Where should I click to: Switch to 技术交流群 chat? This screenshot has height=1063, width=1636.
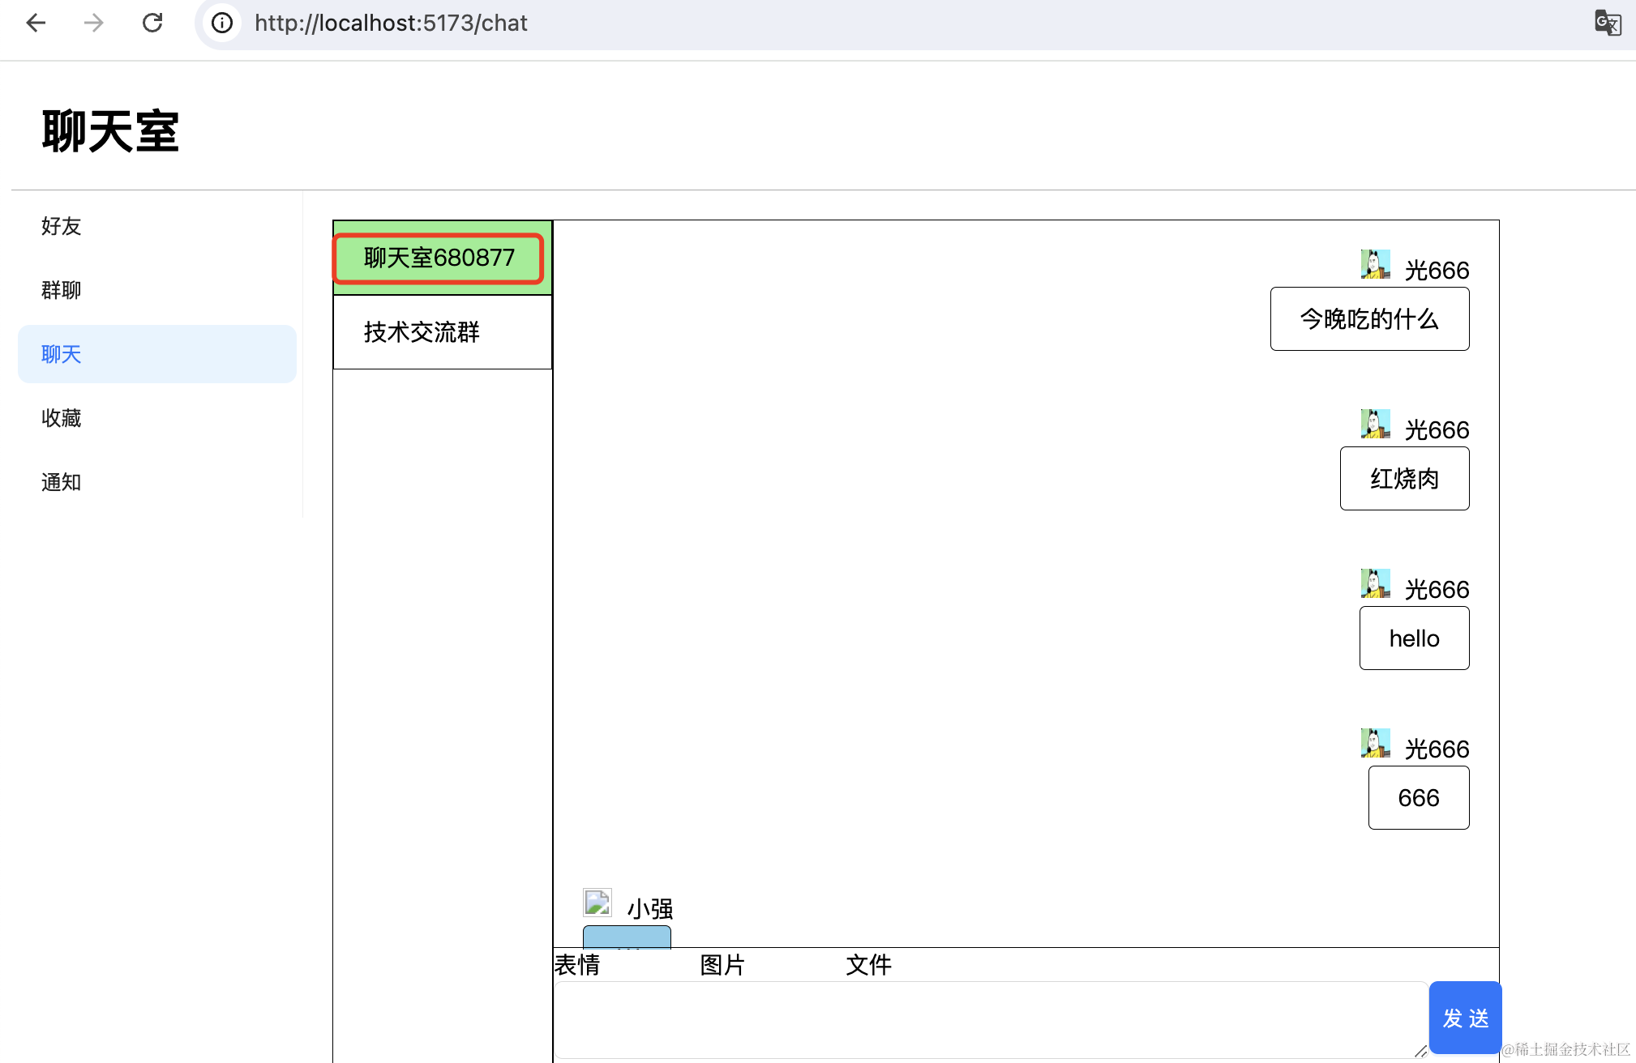(422, 332)
